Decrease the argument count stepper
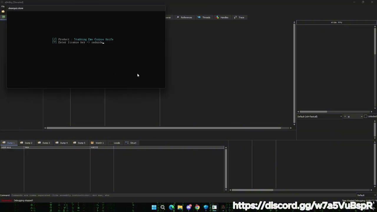Viewport: 377px width, 212px height. tap(345, 117)
